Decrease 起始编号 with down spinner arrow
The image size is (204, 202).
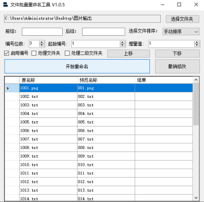(x=122, y=45)
